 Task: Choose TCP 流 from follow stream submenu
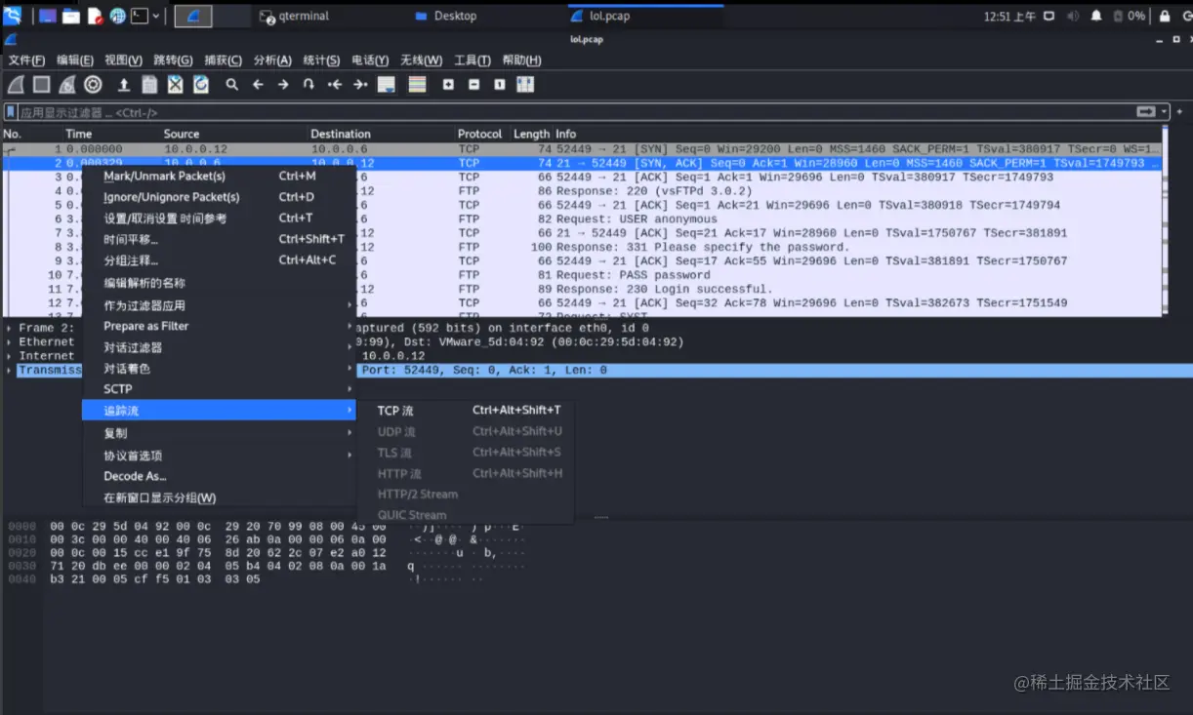click(465, 411)
